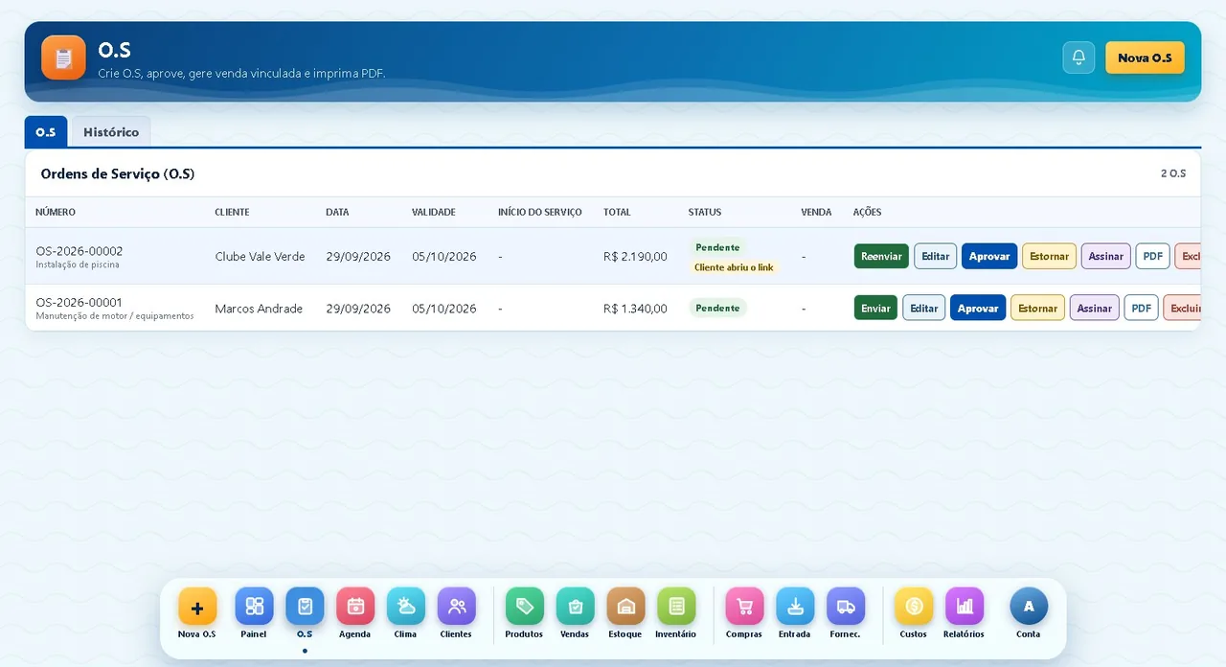Click client name Clube Vale Verde
Image resolution: width=1226 pixels, height=667 pixels.
click(261, 256)
